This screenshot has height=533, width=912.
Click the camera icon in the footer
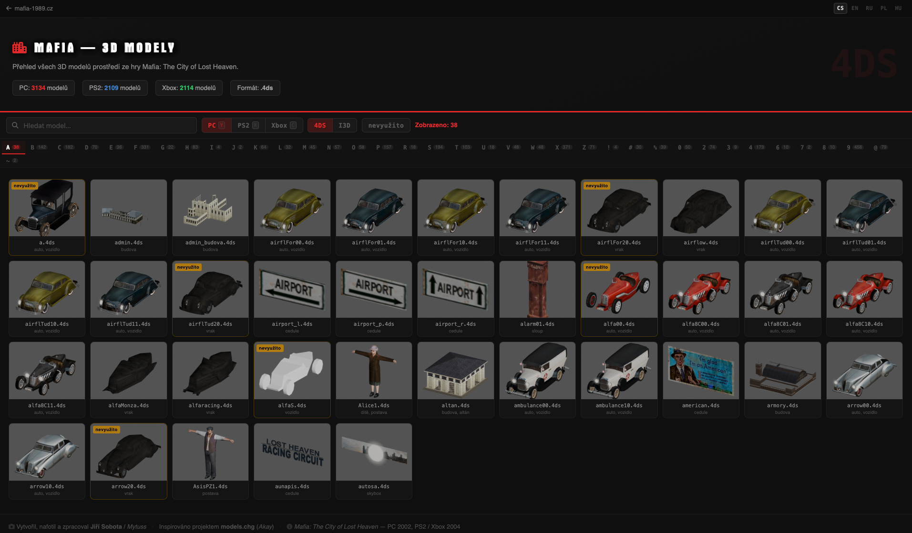(x=12, y=526)
